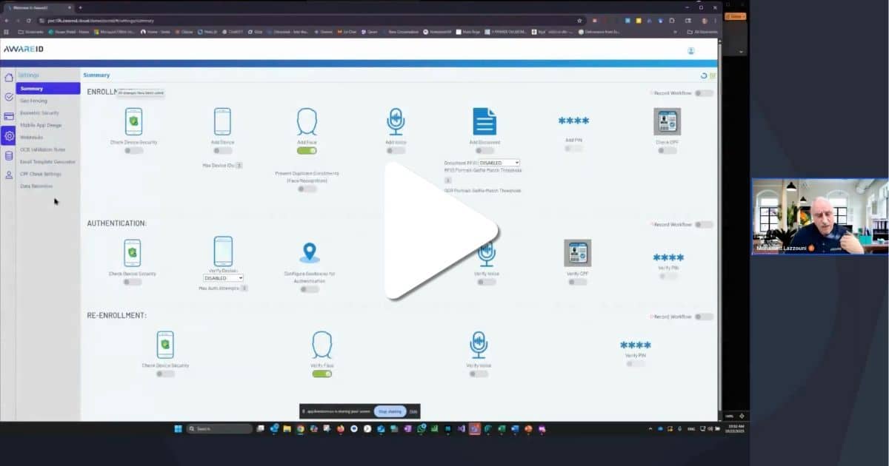Click the Add Document icon under Enrollment

(x=485, y=121)
